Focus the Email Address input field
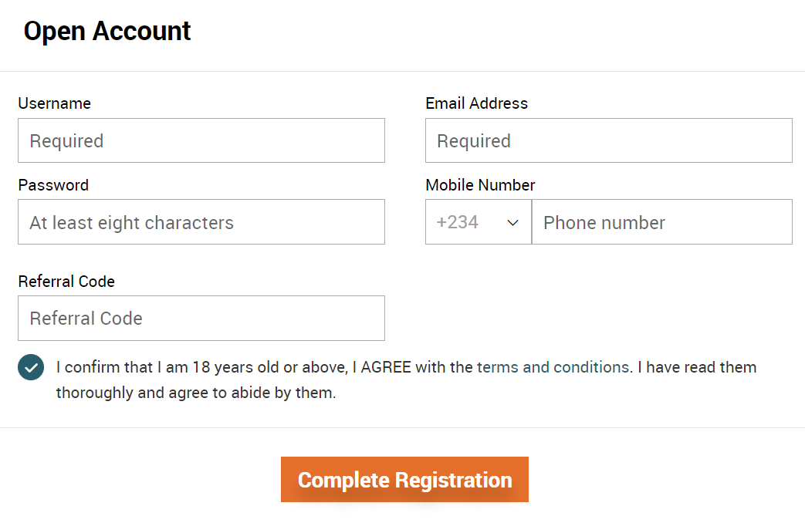The image size is (805, 523). tap(608, 140)
